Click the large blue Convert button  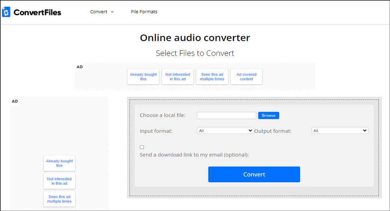pos(254,174)
